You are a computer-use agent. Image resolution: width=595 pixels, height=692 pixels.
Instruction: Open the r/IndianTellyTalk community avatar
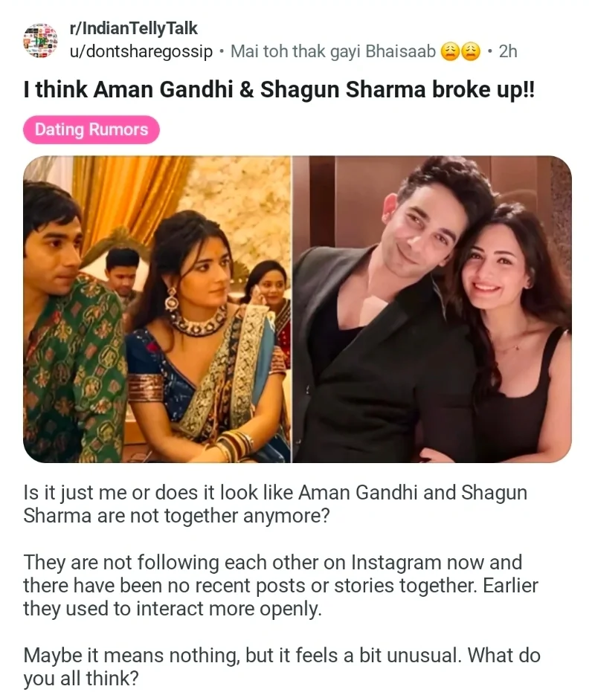pos(40,41)
